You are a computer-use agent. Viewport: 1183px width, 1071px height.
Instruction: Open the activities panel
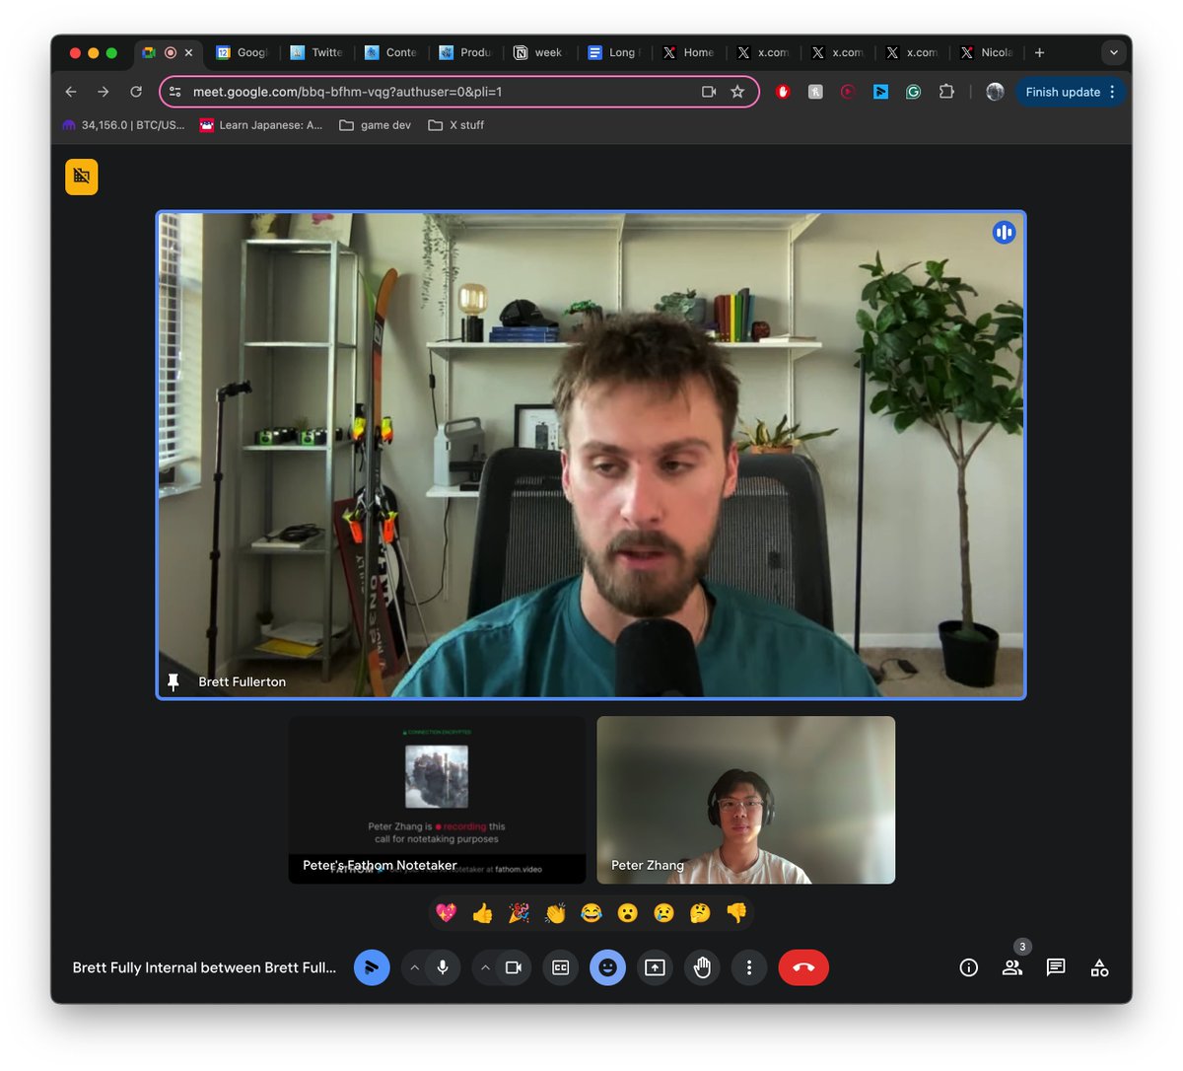coord(1099,967)
